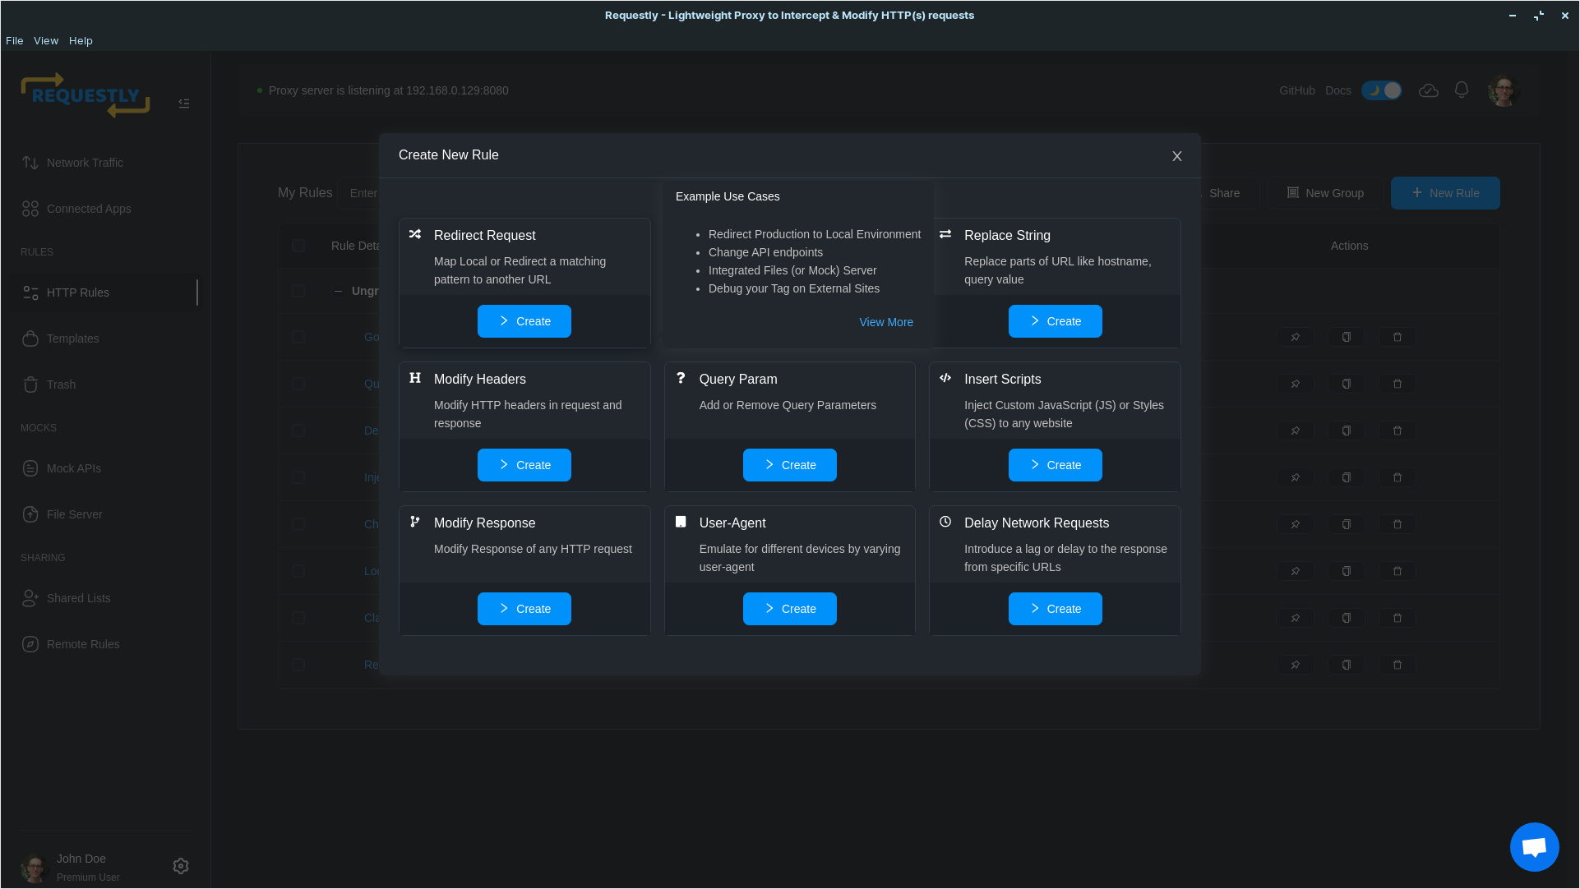Collapse the sidebar with the menu-fold icon
Image resolution: width=1580 pixels, height=889 pixels.
184,104
